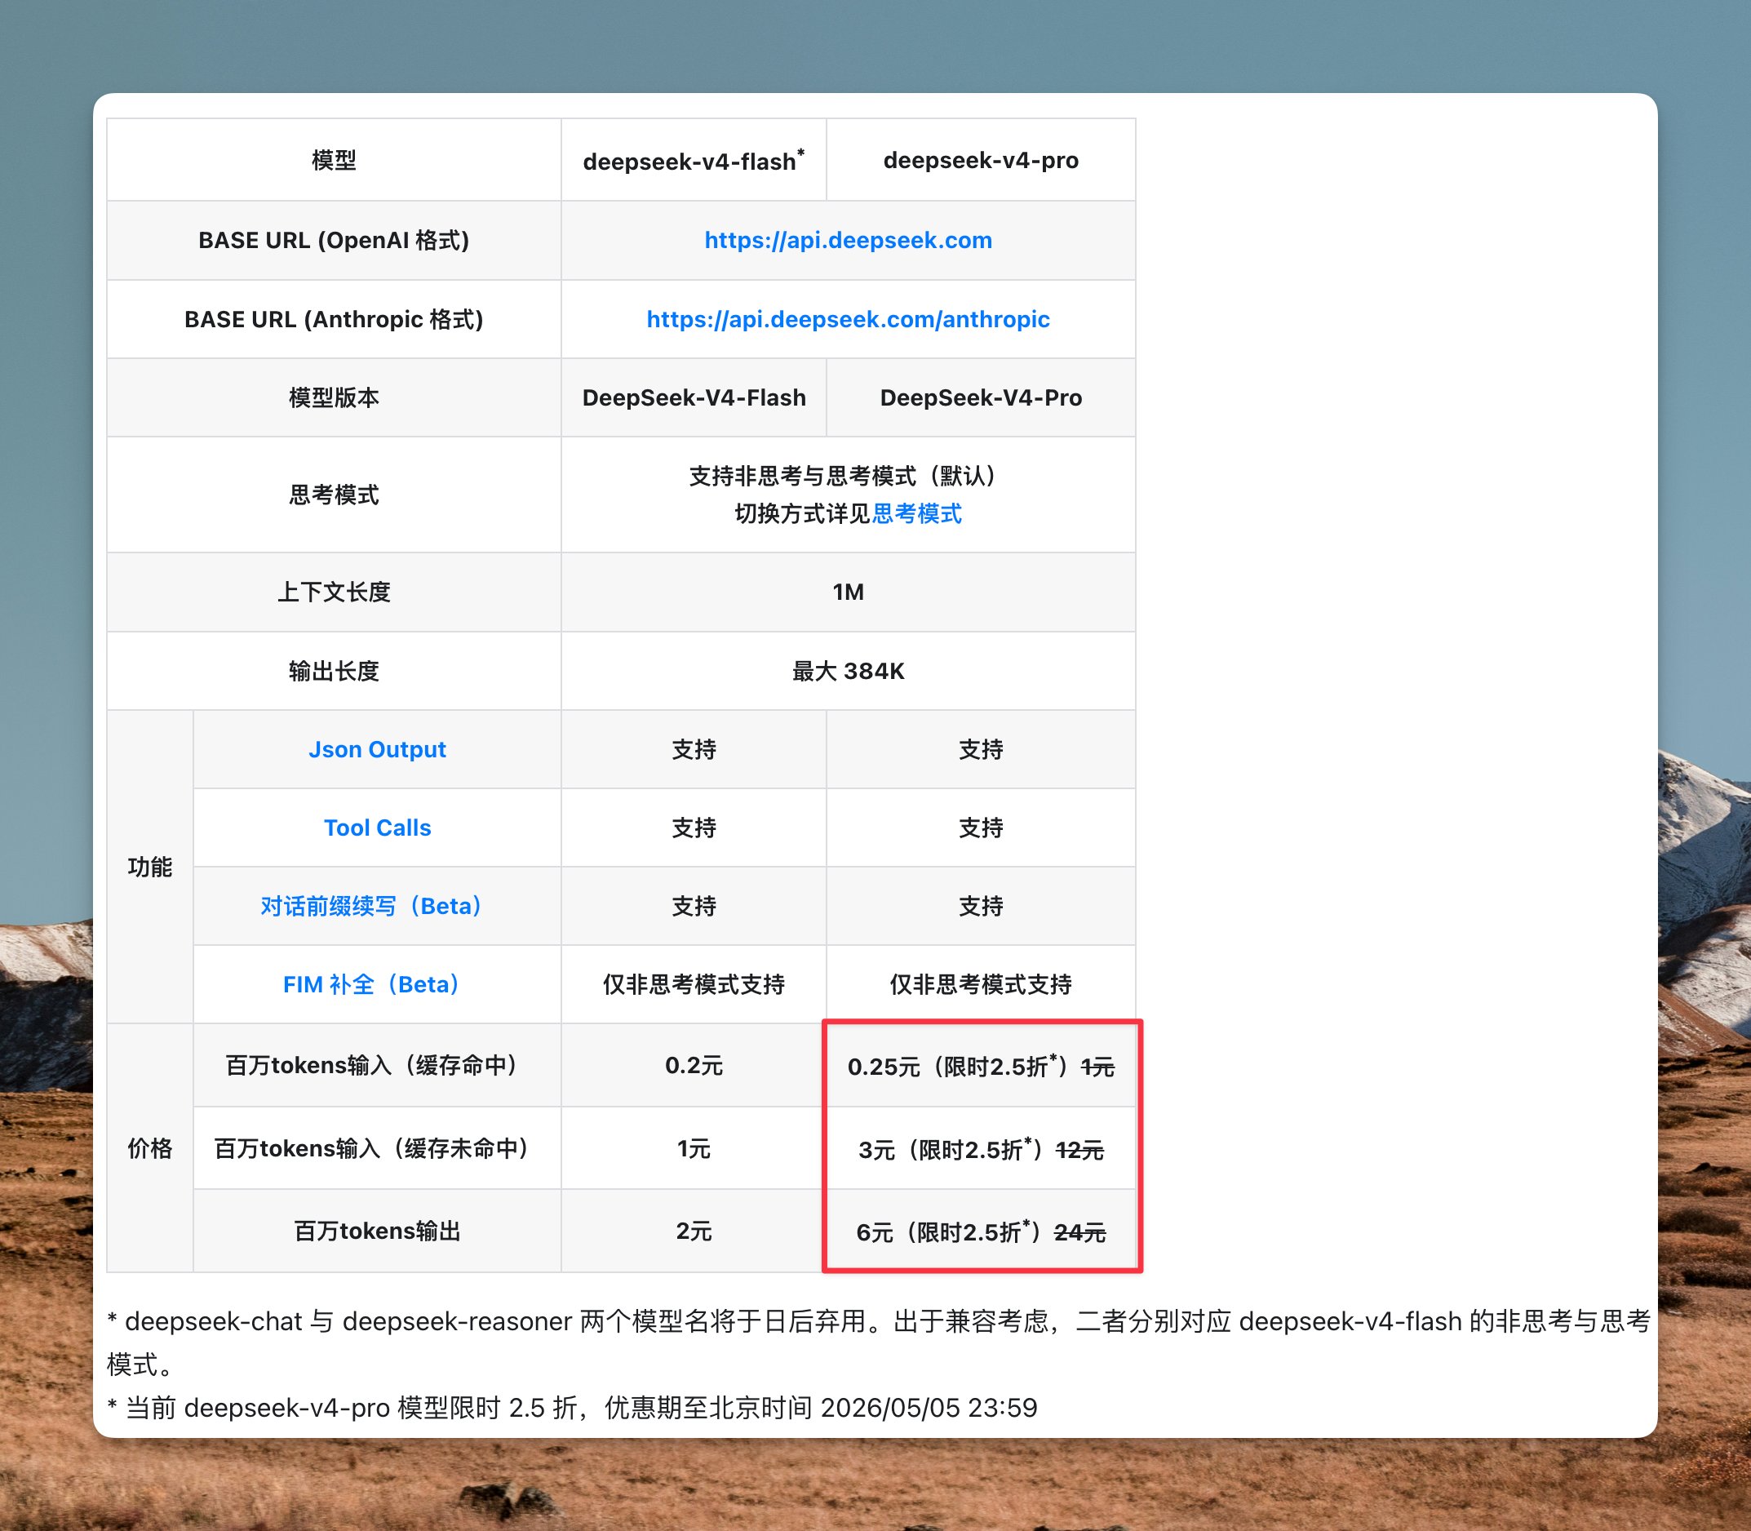Click the DeepSeek-V4-Pro model version cell
The height and width of the screenshot is (1531, 1751).
[981, 397]
